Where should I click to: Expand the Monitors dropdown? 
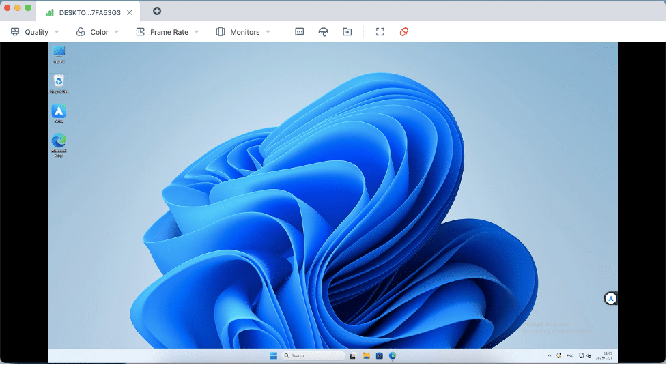click(x=243, y=32)
